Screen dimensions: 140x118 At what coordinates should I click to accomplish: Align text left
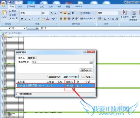(61, 18)
